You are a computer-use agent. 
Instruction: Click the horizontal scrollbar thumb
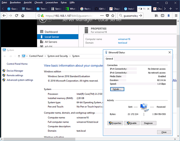[39, 139]
